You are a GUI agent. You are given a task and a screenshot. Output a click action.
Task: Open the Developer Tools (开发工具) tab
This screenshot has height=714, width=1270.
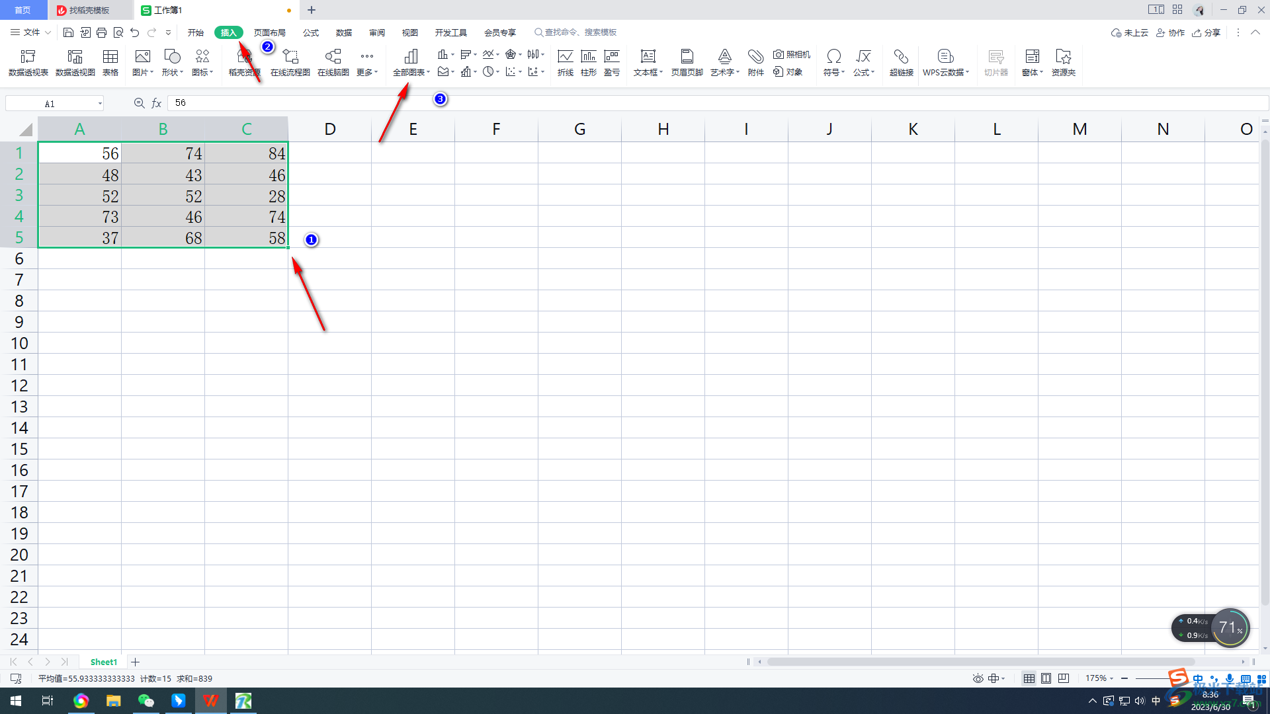(x=451, y=32)
